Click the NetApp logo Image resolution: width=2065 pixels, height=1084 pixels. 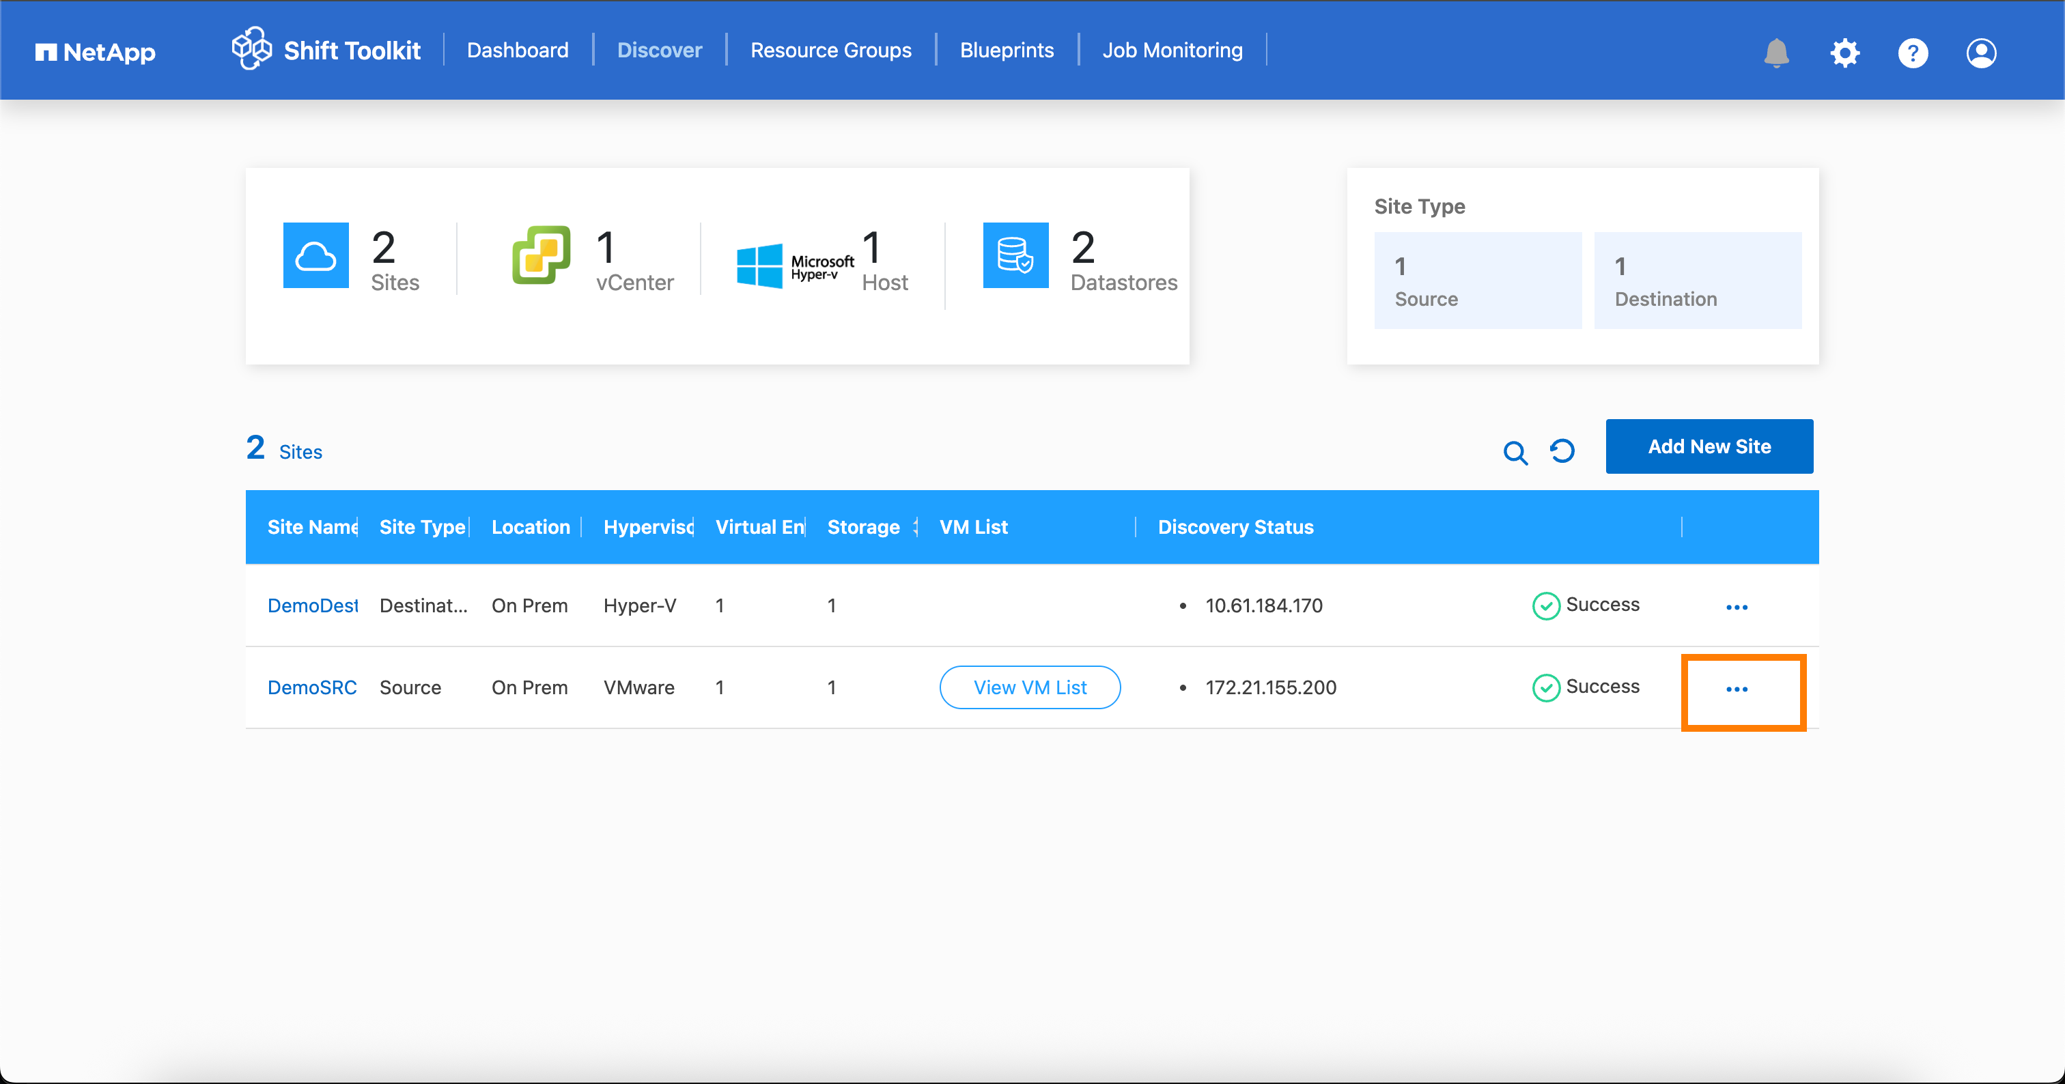tap(96, 52)
